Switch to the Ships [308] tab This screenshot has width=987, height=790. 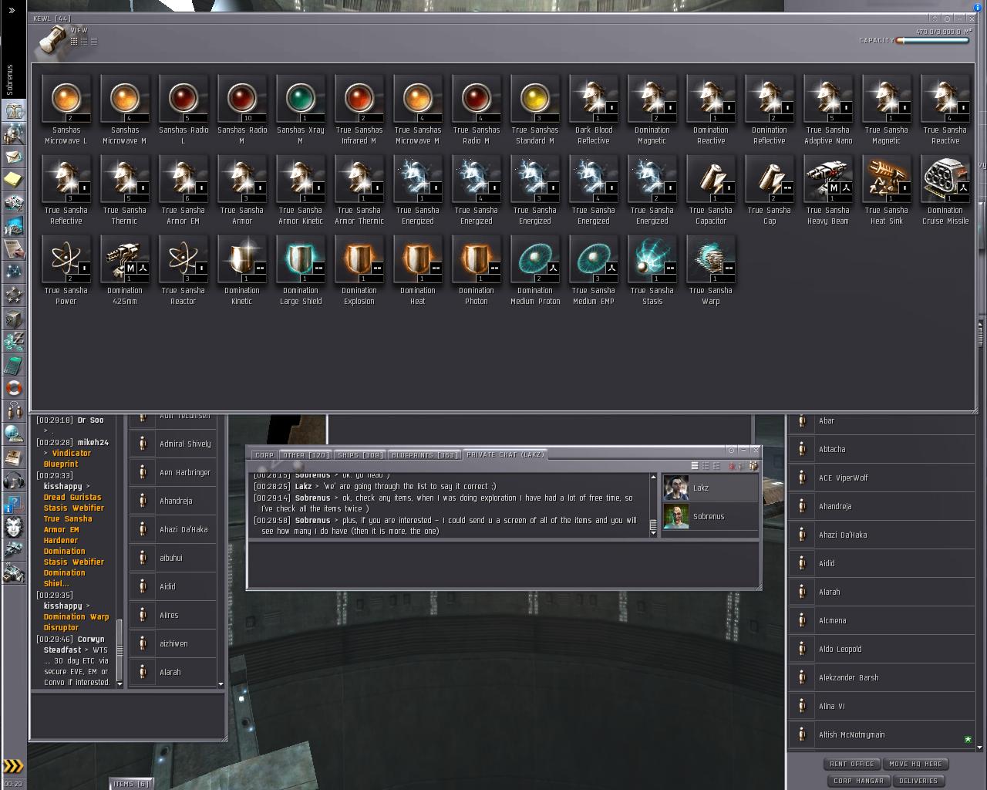coord(360,455)
